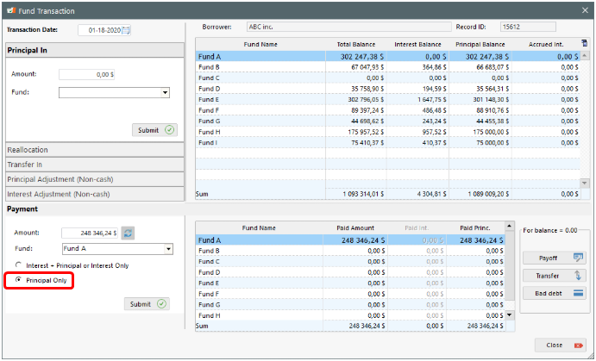This screenshot has height=361, width=596.
Task: Close the Fund Transaction window with the X button
Action: coord(585,10)
